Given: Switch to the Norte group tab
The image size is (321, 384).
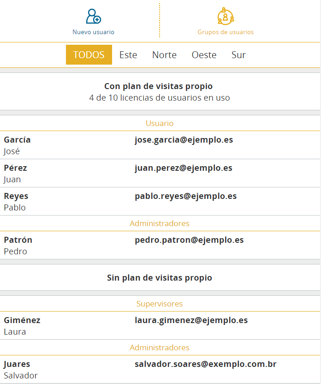Looking at the screenshot, I should (x=164, y=55).
